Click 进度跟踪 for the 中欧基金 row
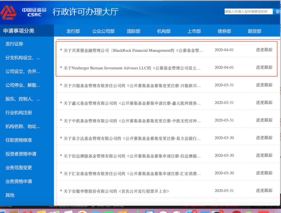The width and height of the screenshot is (281, 213). 264,120
